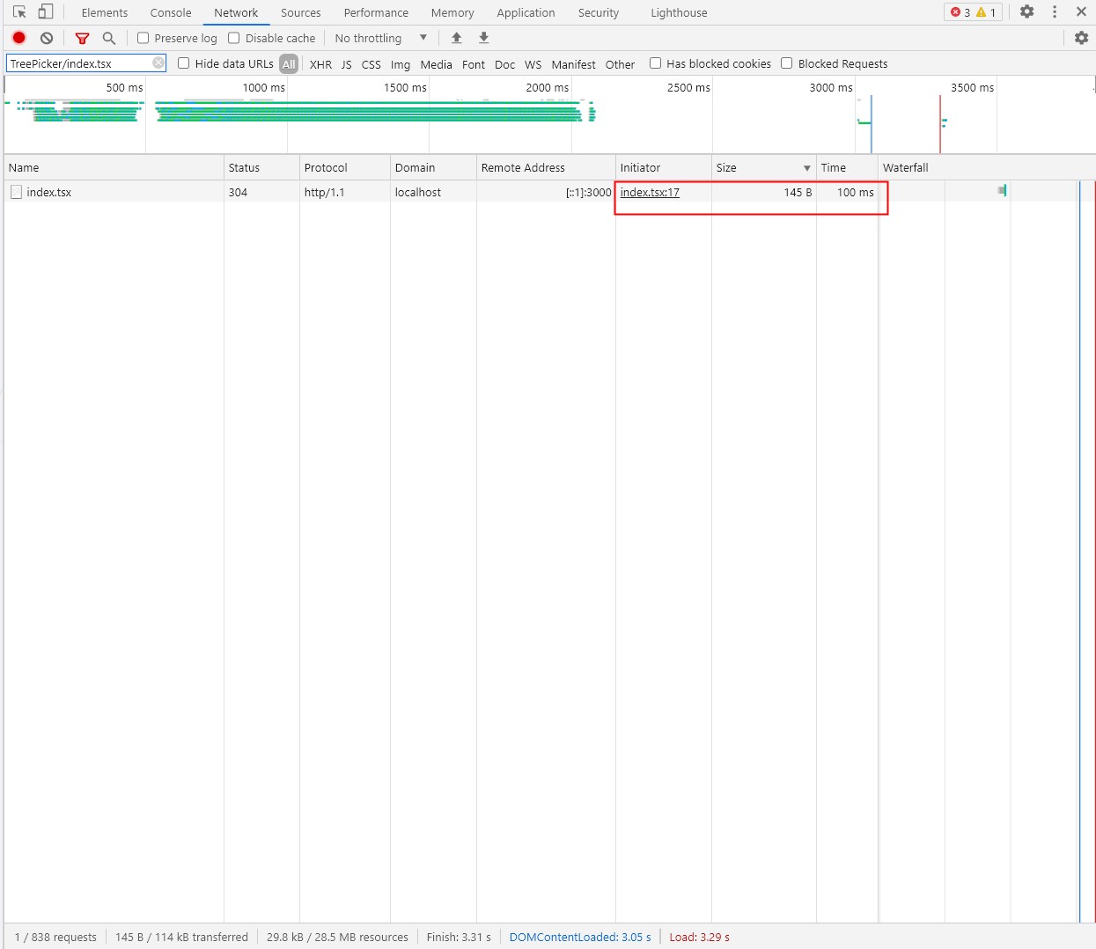Open Network settings gear icon

pos(1081,38)
